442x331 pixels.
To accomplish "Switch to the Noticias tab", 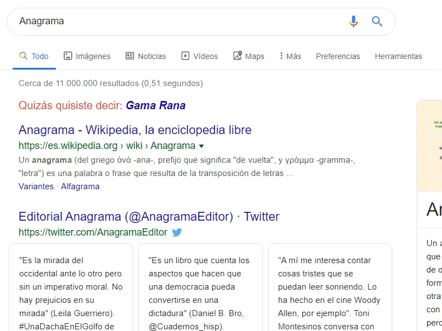I will 145,56.
